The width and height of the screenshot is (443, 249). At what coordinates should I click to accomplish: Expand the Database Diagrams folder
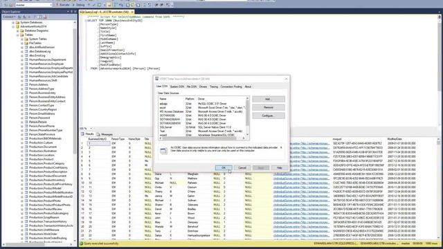click(x=17, y=30)
